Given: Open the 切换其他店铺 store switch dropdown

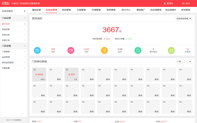Looking at the screenshot, I should click(x=184, y=19).
